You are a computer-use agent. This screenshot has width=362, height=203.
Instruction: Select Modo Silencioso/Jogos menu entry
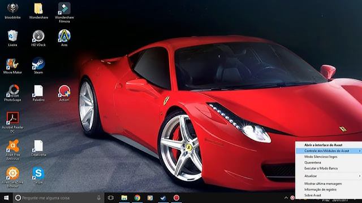pos(329,157)
